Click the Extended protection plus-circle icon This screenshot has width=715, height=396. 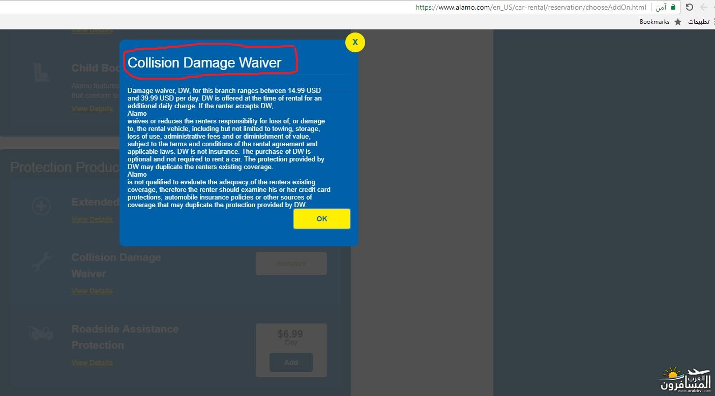point(41,206)
